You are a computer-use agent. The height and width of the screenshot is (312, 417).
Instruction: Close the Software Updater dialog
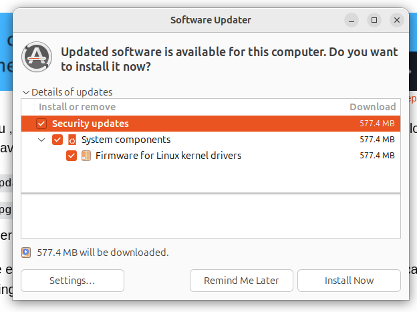click(x=397, y=20)
